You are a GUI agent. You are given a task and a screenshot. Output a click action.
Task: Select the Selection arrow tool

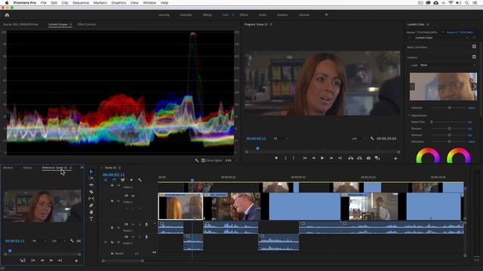pos(91,172)
